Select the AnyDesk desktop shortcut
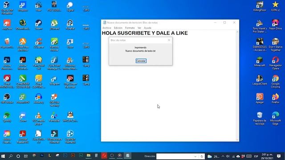 coord(7,25)
